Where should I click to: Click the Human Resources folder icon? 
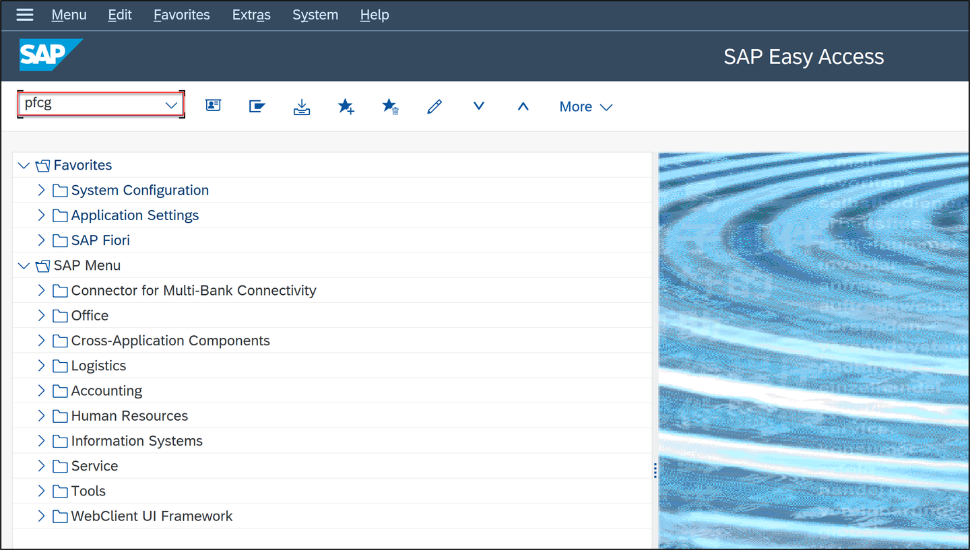[61, 416]
